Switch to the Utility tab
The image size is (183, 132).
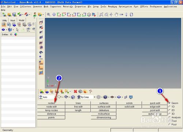tap(5, 20)
